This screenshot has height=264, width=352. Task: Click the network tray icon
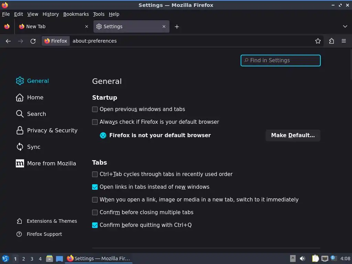[324, 258]
